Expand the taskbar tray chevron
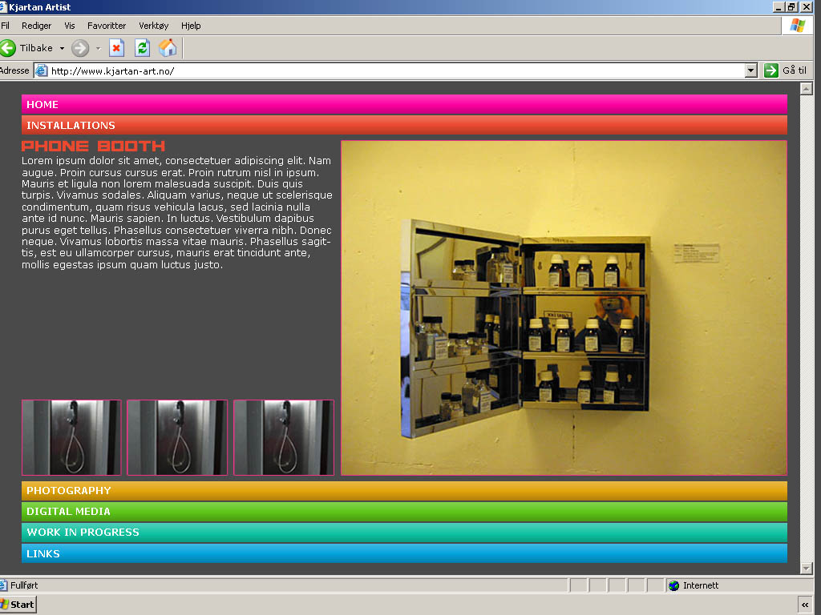This screenshot has height=615, width=821. pyautogui.click(x=804, y=605)
